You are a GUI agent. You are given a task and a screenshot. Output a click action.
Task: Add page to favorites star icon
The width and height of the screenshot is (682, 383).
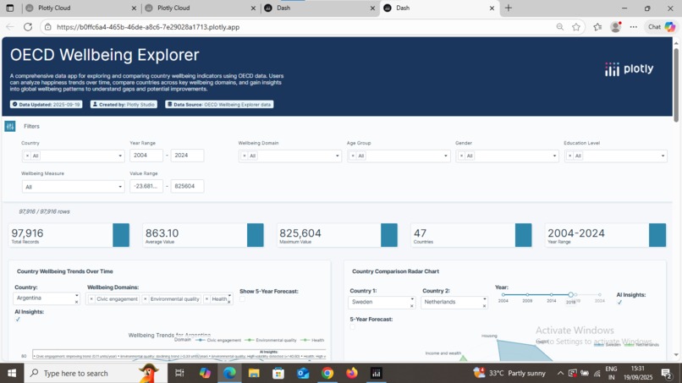point(576,27)
